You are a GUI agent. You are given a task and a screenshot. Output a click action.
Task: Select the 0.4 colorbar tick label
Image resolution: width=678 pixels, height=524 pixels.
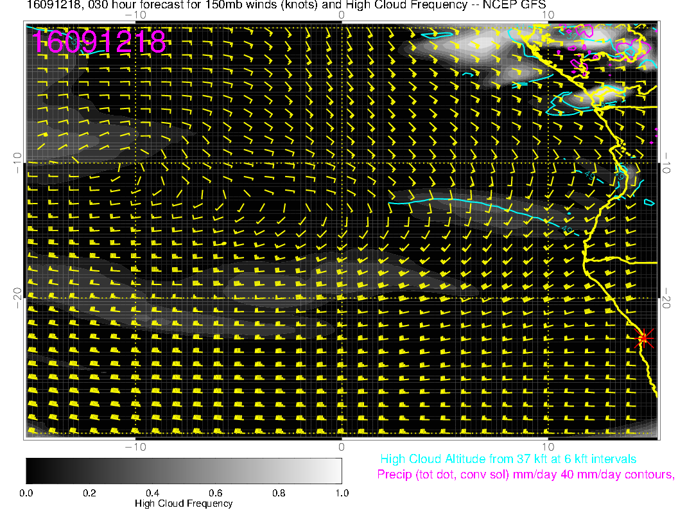click(152, 493)
